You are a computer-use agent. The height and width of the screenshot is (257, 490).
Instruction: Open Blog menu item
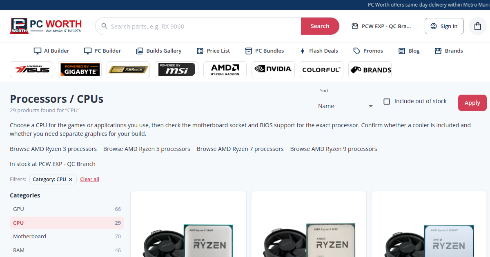pos(409,51)
